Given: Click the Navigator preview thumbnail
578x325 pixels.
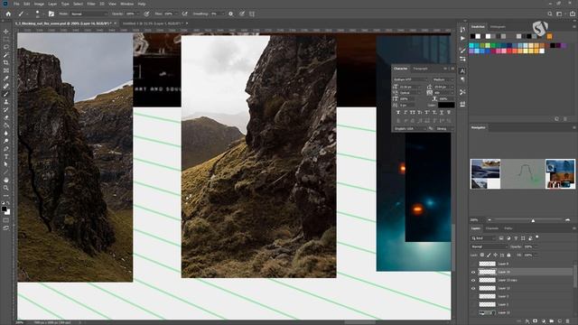Looking at the screenshot, I should point(522,174).
